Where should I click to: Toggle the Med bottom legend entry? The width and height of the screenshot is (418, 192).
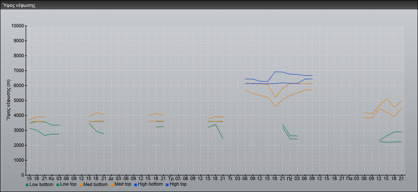(x=94, y=184)
